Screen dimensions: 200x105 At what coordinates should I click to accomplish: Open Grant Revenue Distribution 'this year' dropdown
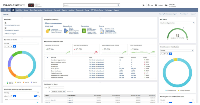(177, 50)
